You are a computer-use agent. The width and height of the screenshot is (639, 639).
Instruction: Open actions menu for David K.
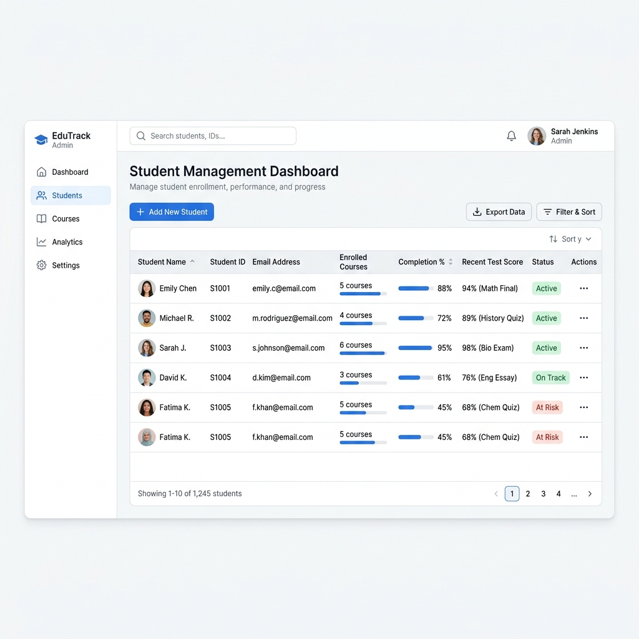[x=584, y=378]
